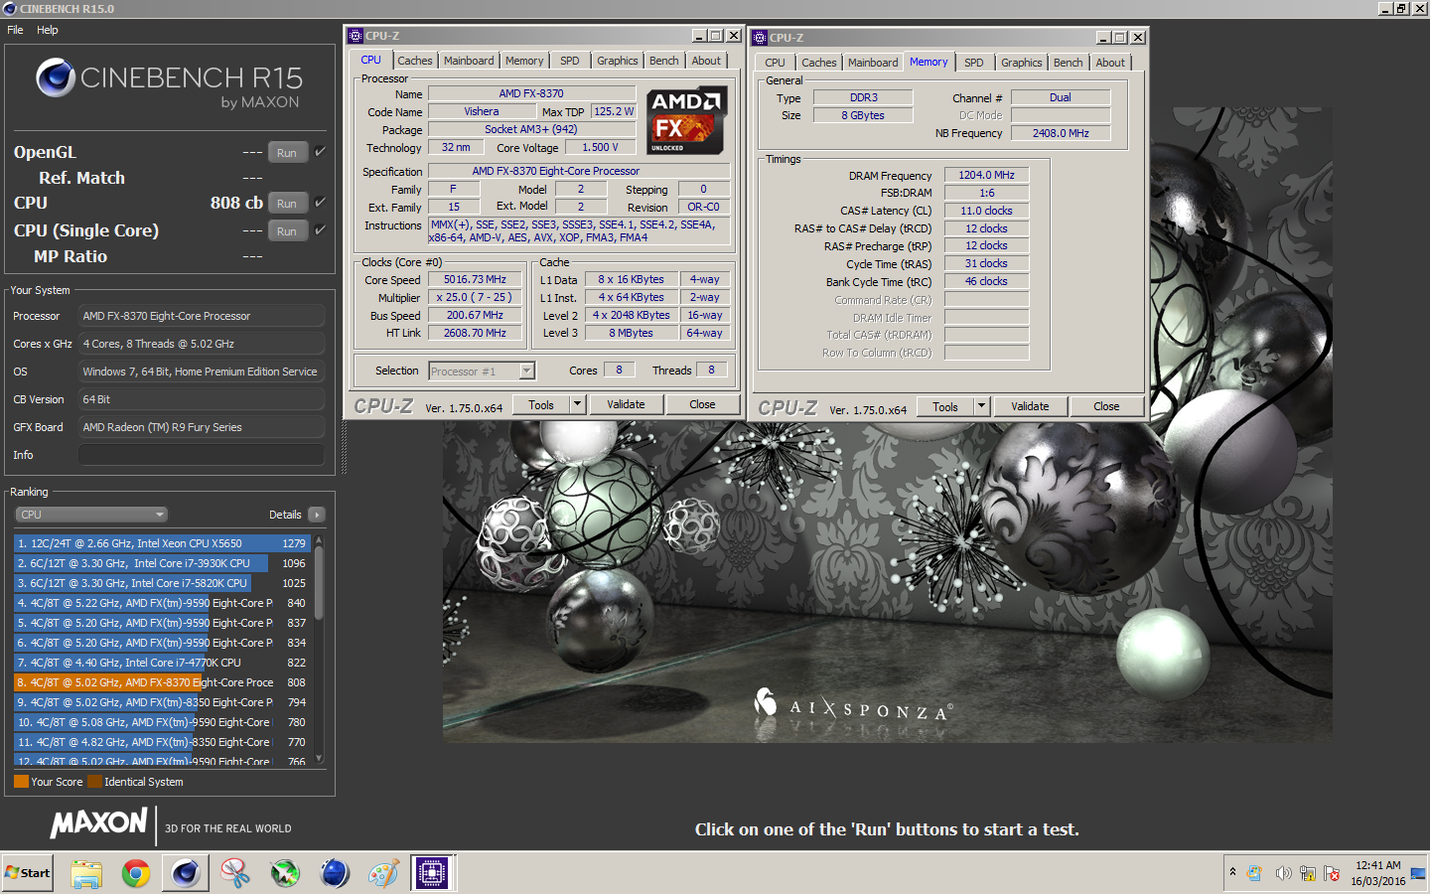Click the ranking list scrollbar

coord(319,581)
